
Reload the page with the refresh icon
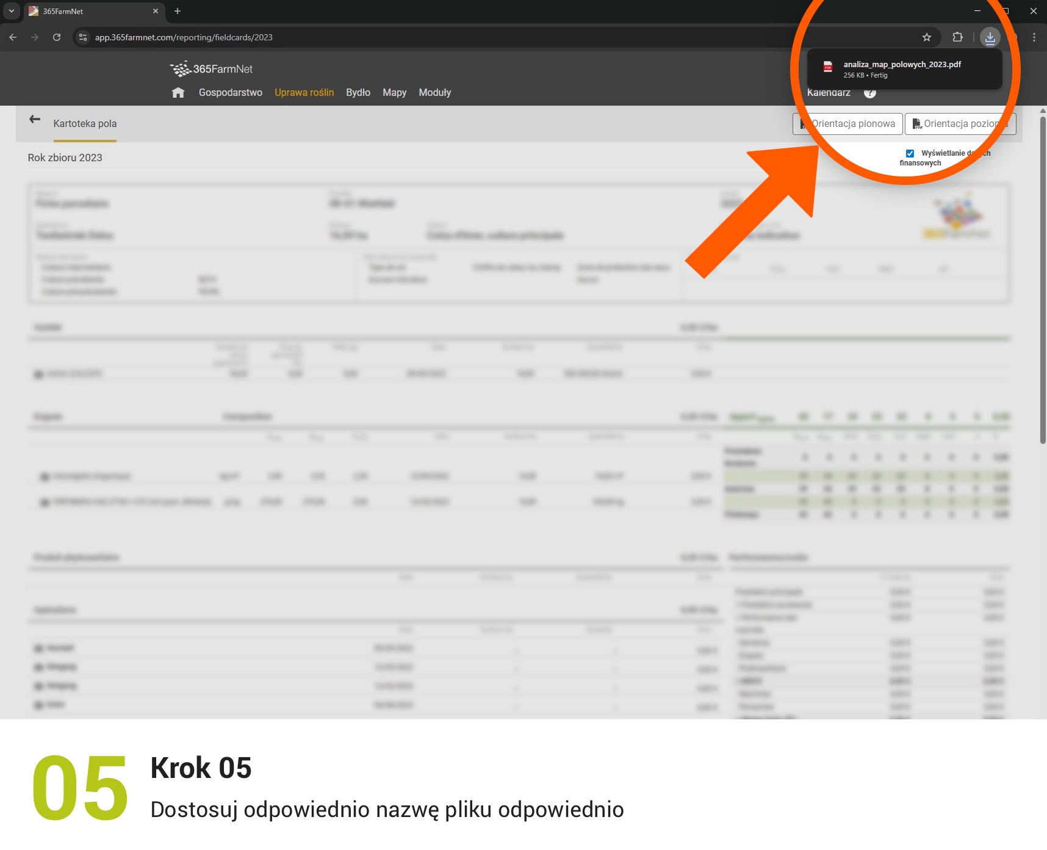pos(57,37)
